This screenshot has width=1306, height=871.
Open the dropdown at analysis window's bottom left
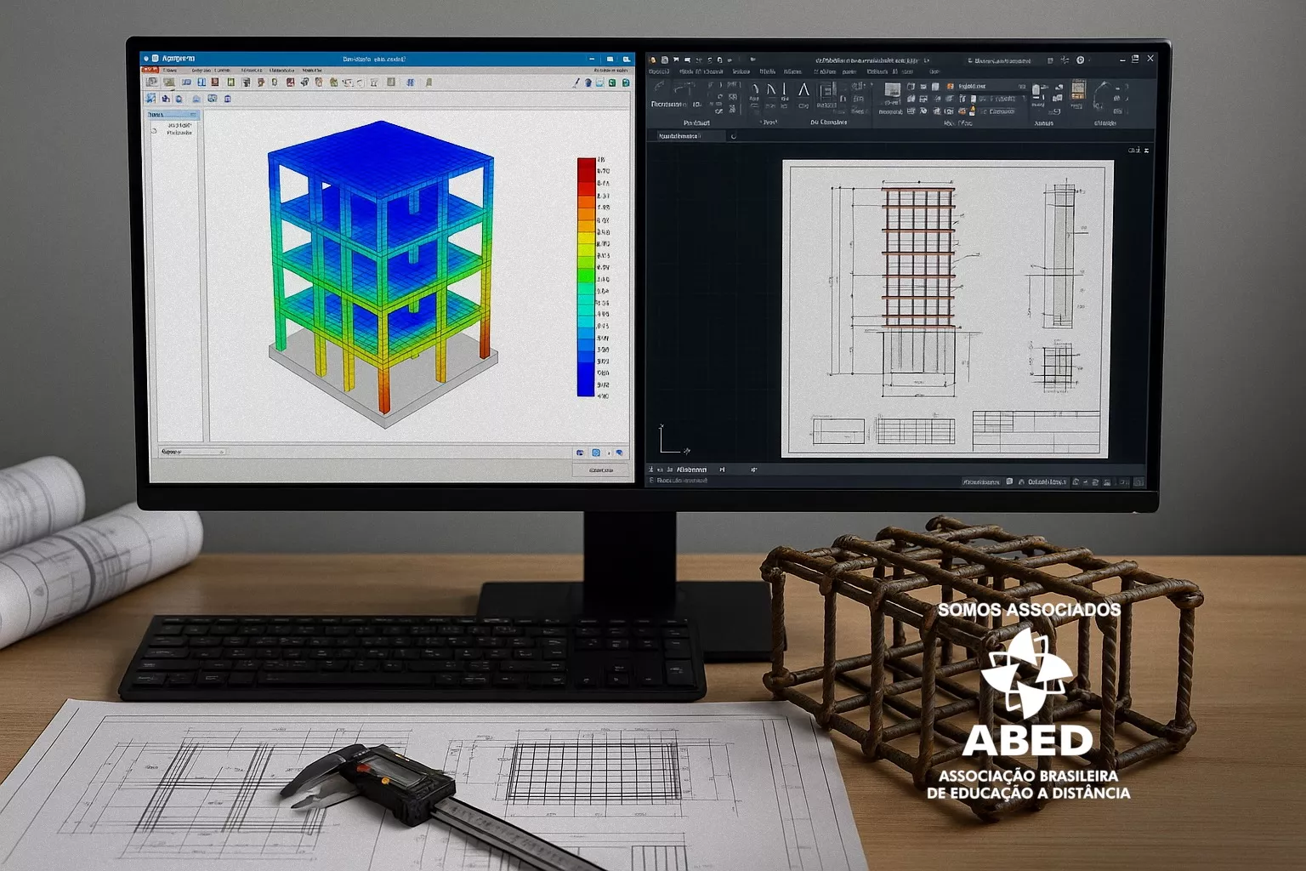pos(192,452)
